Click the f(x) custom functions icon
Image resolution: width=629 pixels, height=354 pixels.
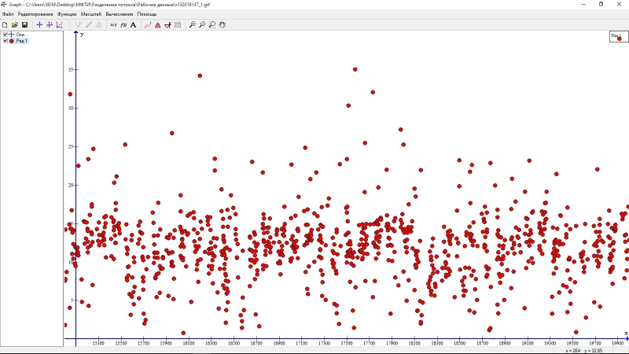(123, 25)
